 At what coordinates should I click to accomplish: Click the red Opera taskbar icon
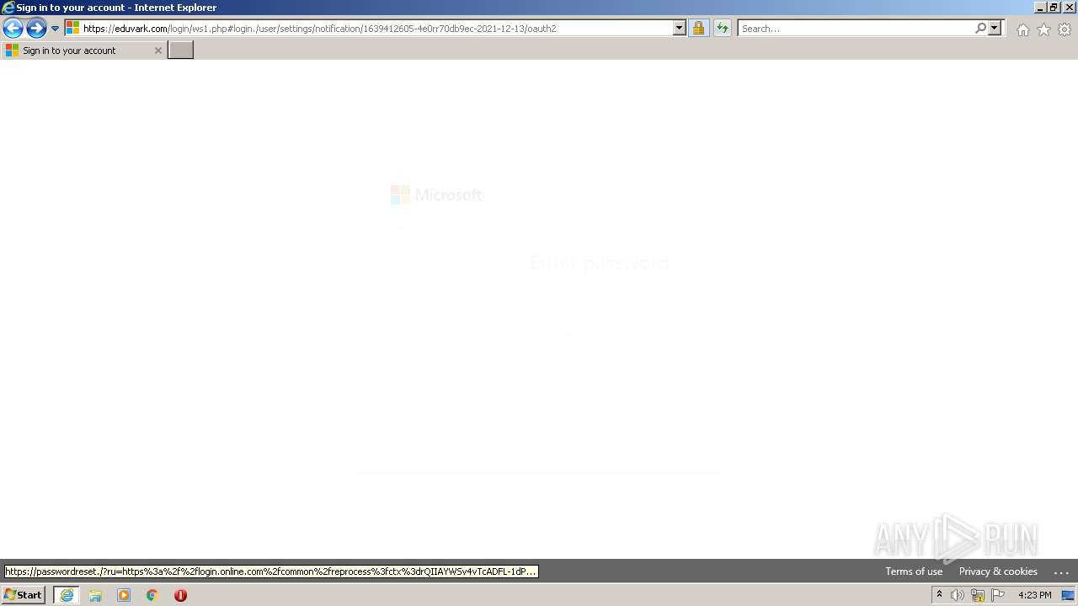pos(180,595)
